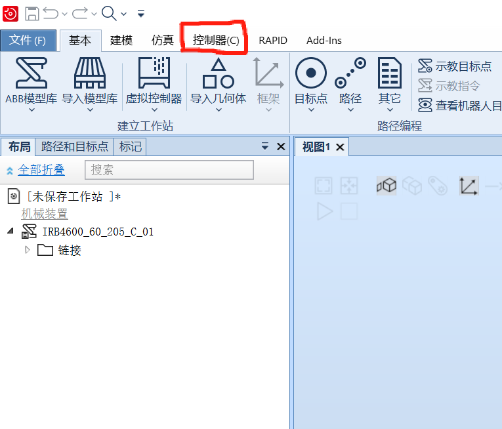The height and width of the screenshot is (429, 502).
Task: Click the 其它 other items icon
Action: pos(390,73)
